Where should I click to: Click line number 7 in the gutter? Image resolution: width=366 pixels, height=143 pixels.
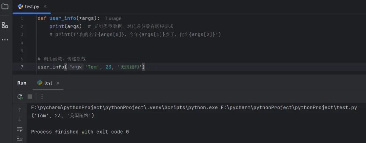[x=22, y=67]
